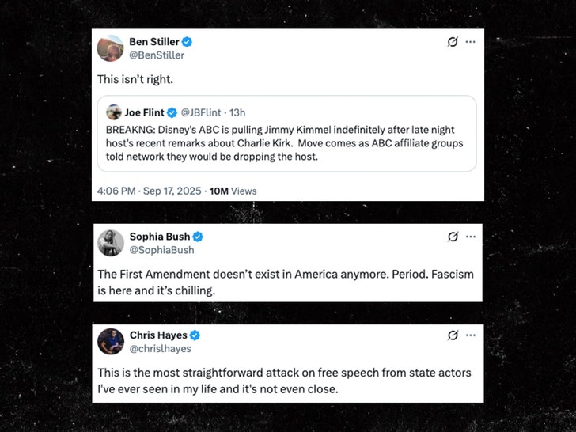Open Grok icon on Ben Stiller's tweet
The height and width of the screenshot is (432, 576).
pyautogui.click(x=453, y=42)
